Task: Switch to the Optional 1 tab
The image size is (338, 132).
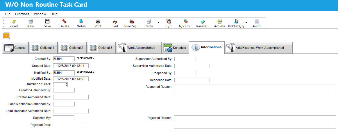Action: (x=43, y=48)
